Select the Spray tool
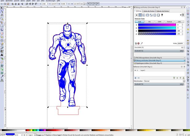190x136 pixels. click(2, 58)
